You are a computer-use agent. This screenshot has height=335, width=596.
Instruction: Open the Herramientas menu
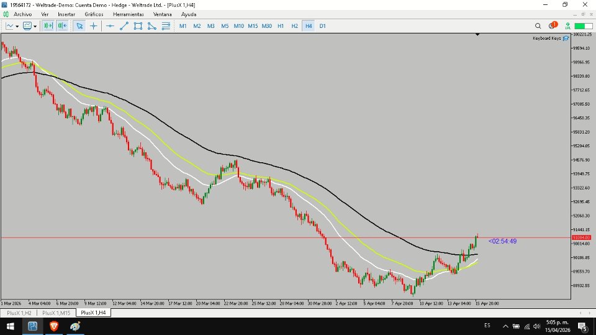[129, 14]
